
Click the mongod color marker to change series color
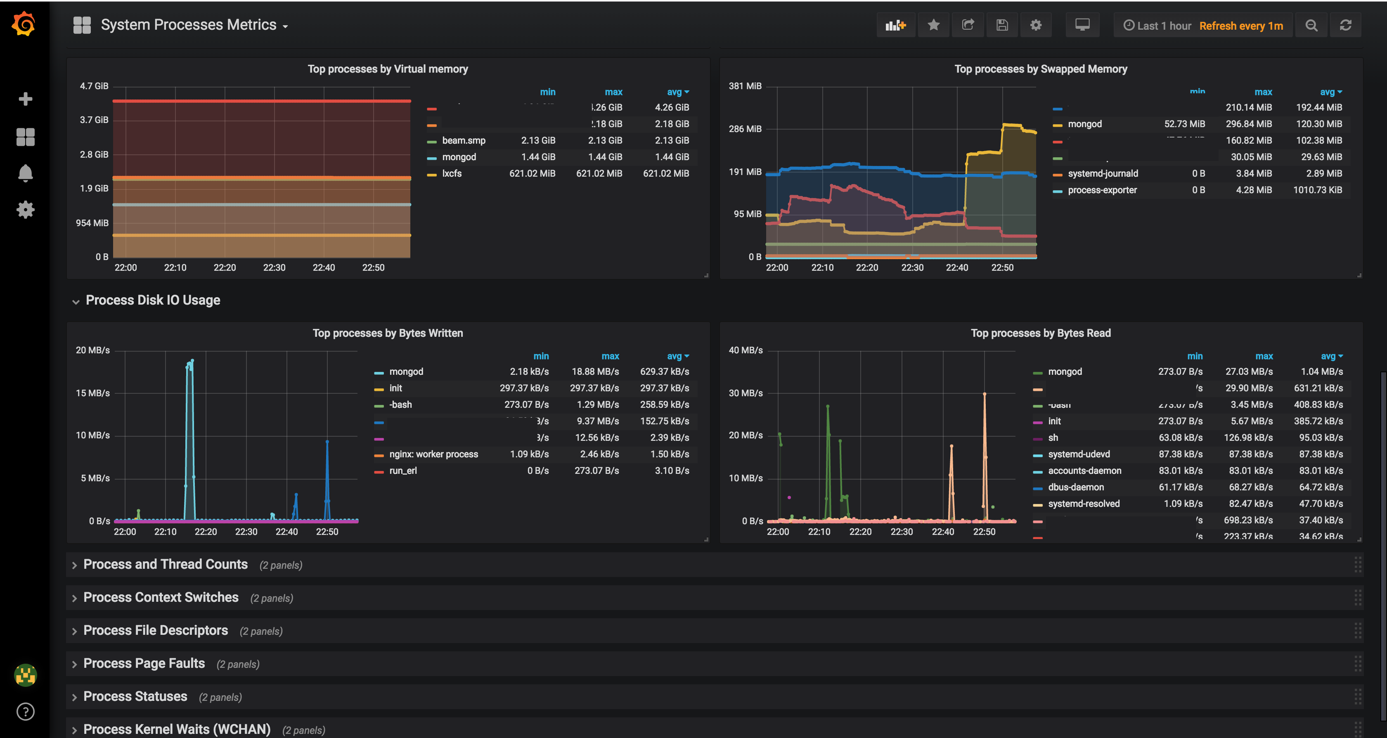(381, 371)
